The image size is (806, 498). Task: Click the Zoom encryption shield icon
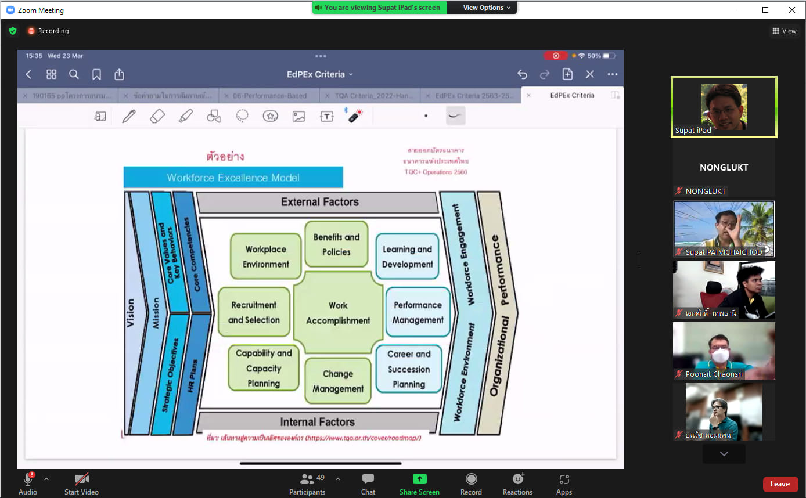pos(13,31)
